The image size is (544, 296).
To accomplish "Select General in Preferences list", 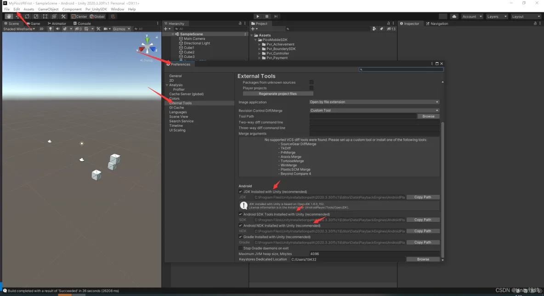I will click(x=175, y=76).
